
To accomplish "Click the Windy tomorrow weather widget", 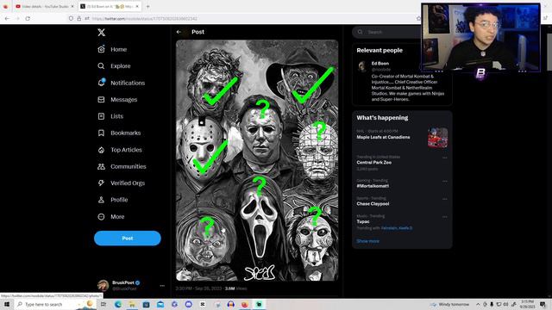I will click(x=449, y=304).
